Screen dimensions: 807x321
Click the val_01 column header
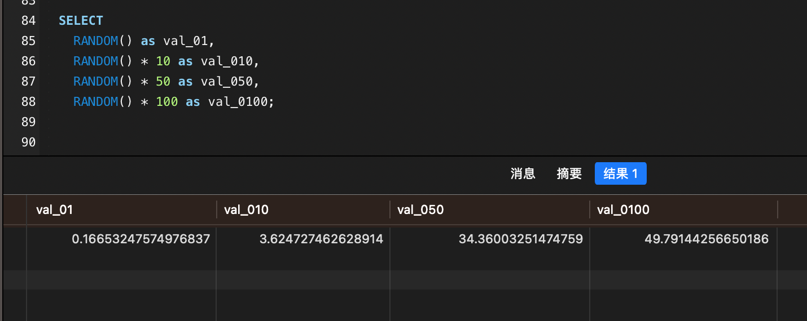pyautogui.click(x=55, y=210)
